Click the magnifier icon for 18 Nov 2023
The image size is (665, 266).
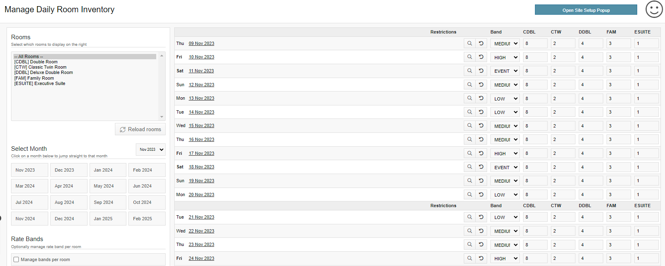click(470, 167)
